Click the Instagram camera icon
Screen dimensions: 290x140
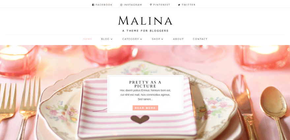(x=121, y=5)
